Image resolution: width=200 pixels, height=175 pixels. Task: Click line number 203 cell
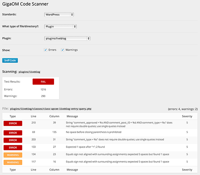pos(34,139)
